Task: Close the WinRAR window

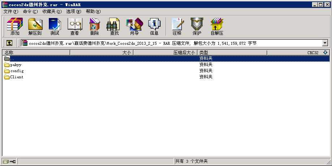Action: tap(327, 4)
